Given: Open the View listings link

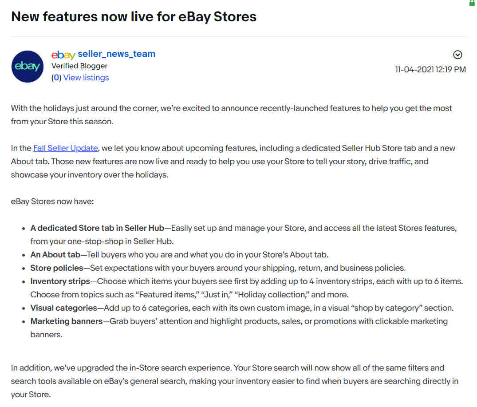Looking at the screenshot, I should coord(86,78).
